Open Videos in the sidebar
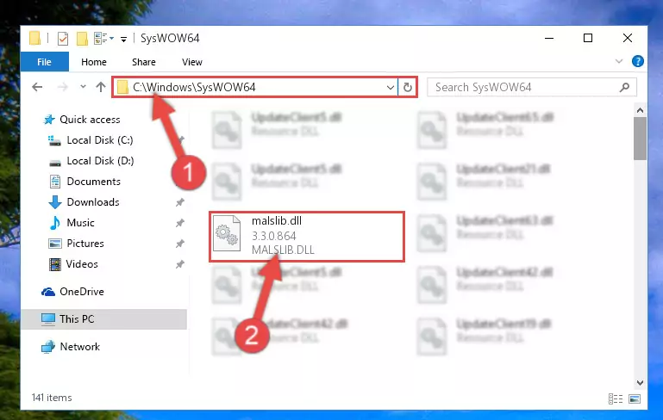 82,264
